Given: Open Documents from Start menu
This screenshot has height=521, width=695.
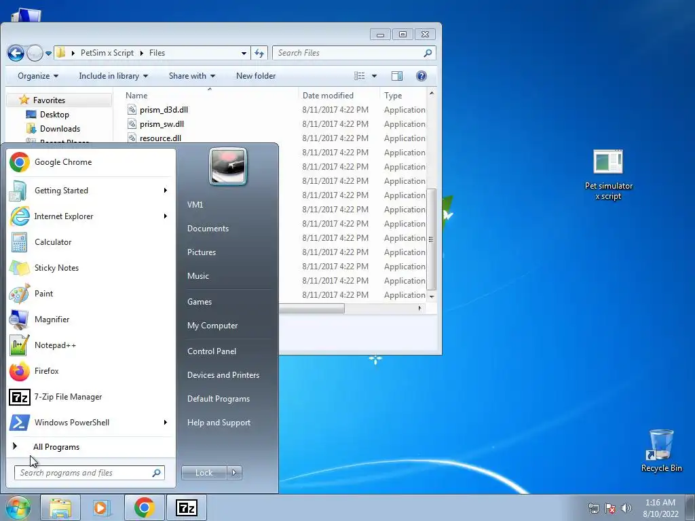Looking at the screenshot, I should (208, 229).
